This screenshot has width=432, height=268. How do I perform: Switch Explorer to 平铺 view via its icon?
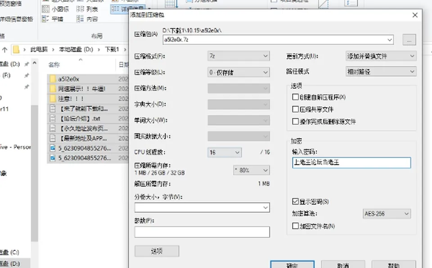point(45,19)
